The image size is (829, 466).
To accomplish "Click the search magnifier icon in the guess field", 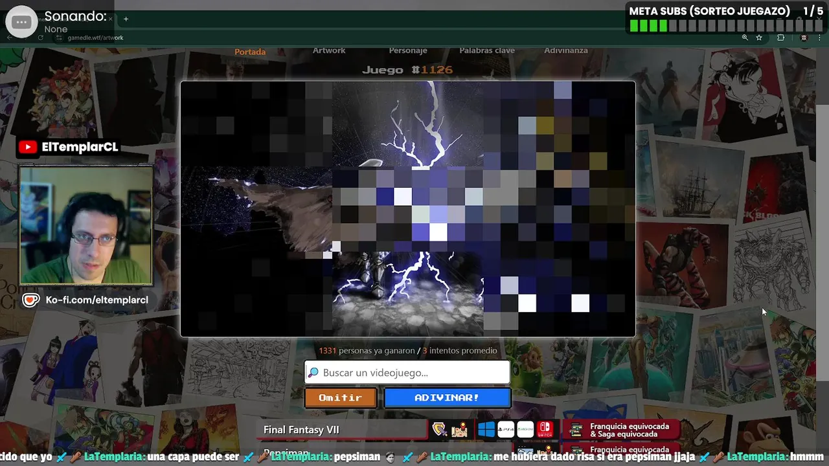I will click(313, 373).
